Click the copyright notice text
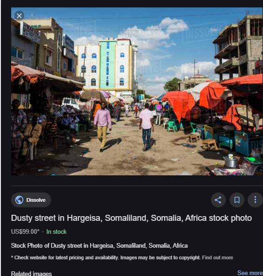Screen dimensions: 263x276 (105, 257)
